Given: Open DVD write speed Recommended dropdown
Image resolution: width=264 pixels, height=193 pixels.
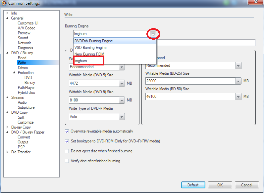Looking at the screenshot, I should [x=122, y=67].
